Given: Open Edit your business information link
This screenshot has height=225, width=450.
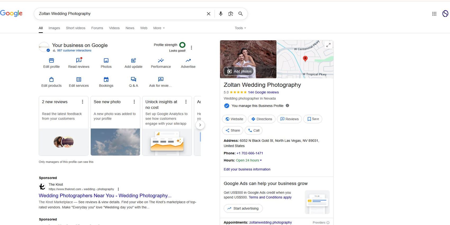Looking at the screenshot, I should point(247,169).
